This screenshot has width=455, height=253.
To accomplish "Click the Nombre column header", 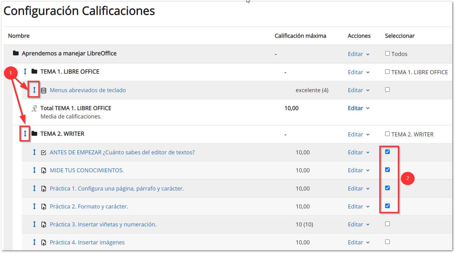I will click(x=19, y=36).
